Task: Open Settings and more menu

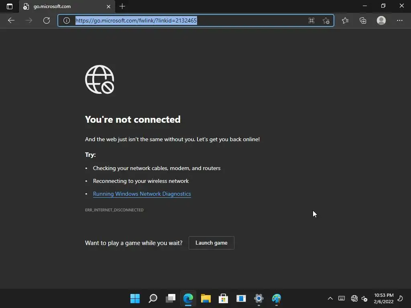Action: click(x=399, y=20)
